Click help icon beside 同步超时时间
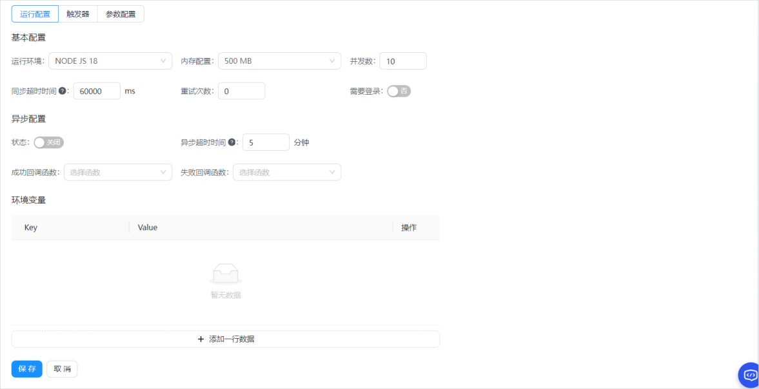The height and width of the screenshot is (389, 759). pos(62,90)
